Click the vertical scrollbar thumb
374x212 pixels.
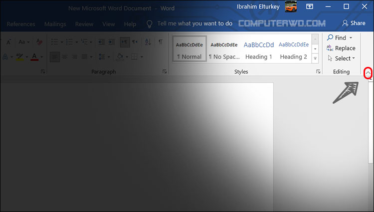370,123
